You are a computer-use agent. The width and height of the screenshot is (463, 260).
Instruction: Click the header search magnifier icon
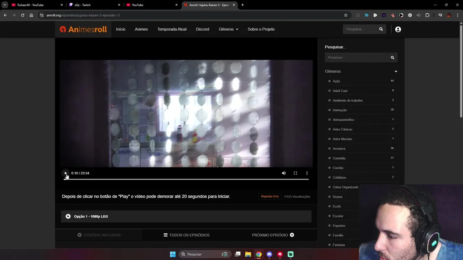click(x=381, y=29)
